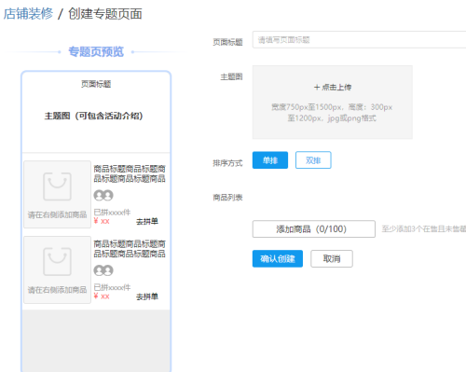The width and height of the screenshot is (466, 372).
Task: Click the first 已拼xxxx件 text
Action: [112, 213]
